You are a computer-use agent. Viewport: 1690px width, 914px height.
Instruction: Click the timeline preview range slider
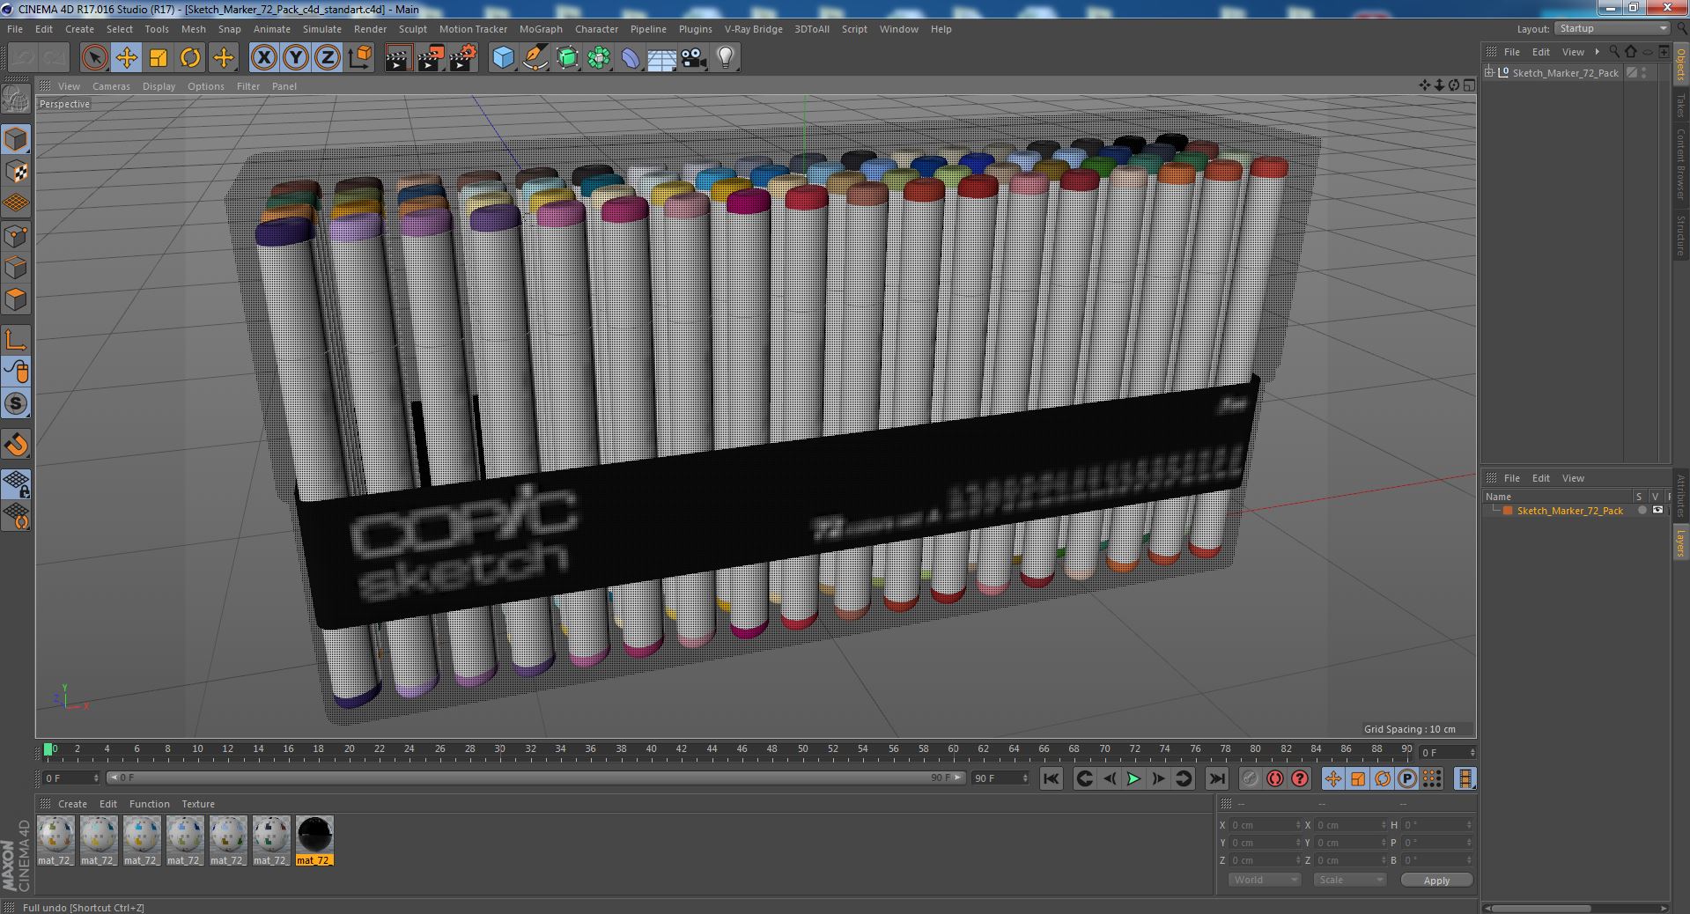pyautogui.click(x=535, y=778)
